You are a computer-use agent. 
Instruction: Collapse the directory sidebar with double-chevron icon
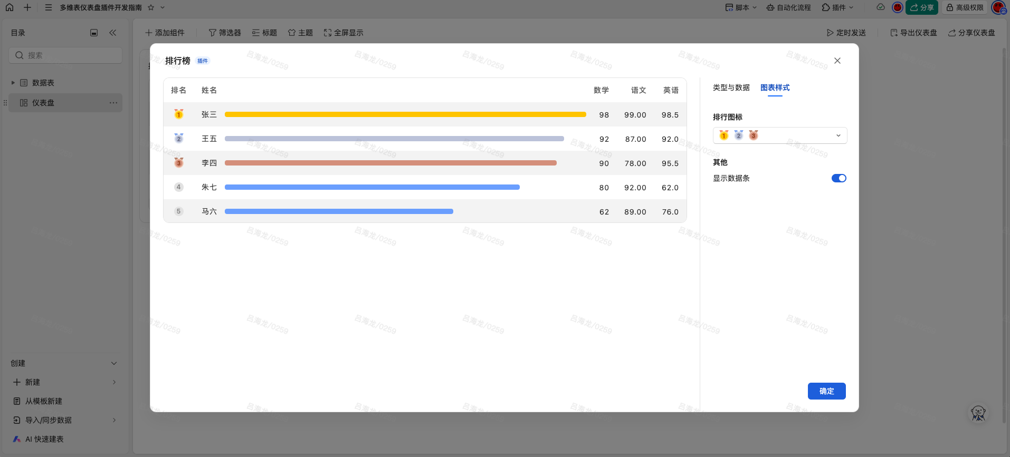112,33
